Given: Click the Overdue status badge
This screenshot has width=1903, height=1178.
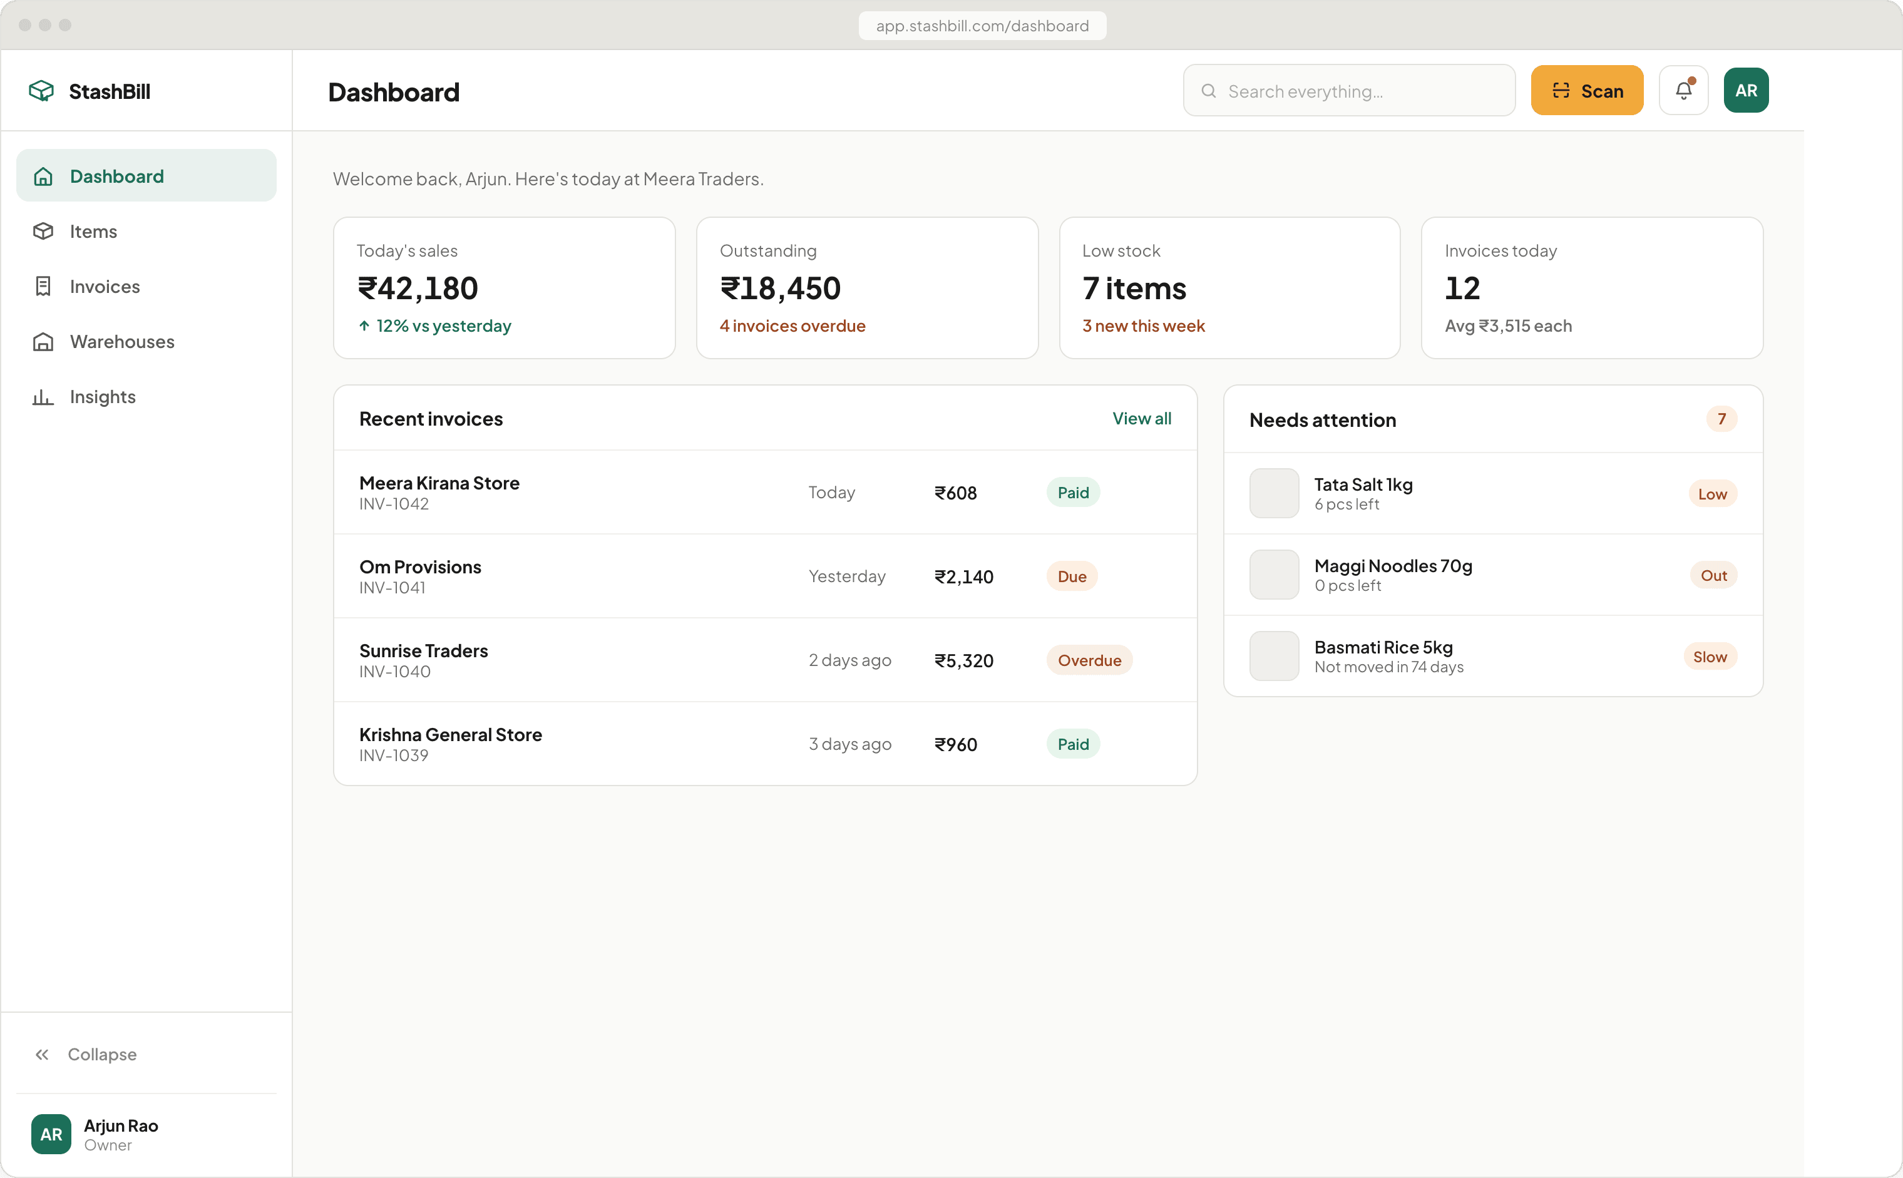Looking at the screenshot, I should [1089, 660].
